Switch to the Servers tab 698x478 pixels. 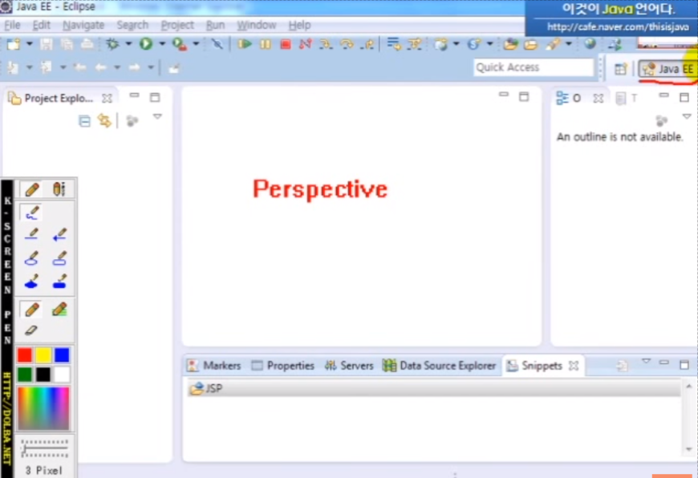click(349, 366)
